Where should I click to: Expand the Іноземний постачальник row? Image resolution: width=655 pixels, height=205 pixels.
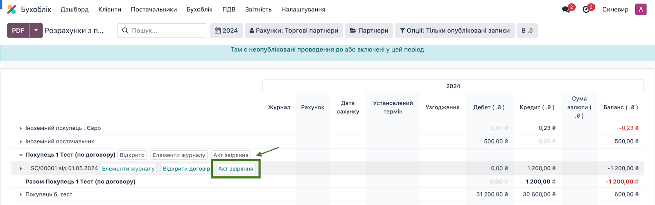[21, 142]
